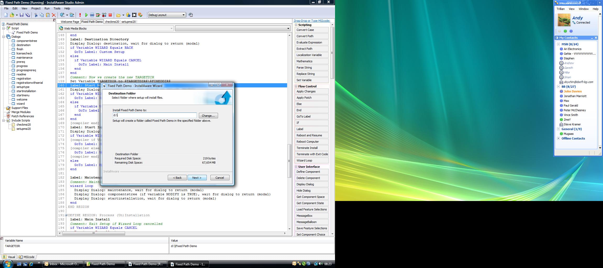Click the Cut scissors icon
This screenshot has height=268, width=603.
(36, 15)
